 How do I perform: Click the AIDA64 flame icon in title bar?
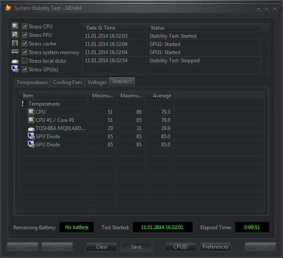[x=8, y=8]
